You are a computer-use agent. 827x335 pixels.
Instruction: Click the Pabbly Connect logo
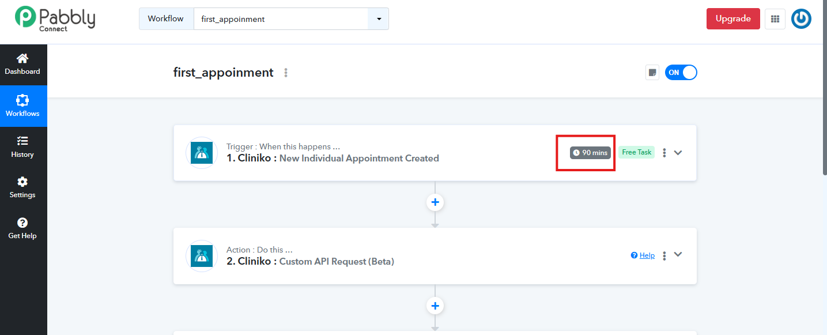tap(55, 18)
